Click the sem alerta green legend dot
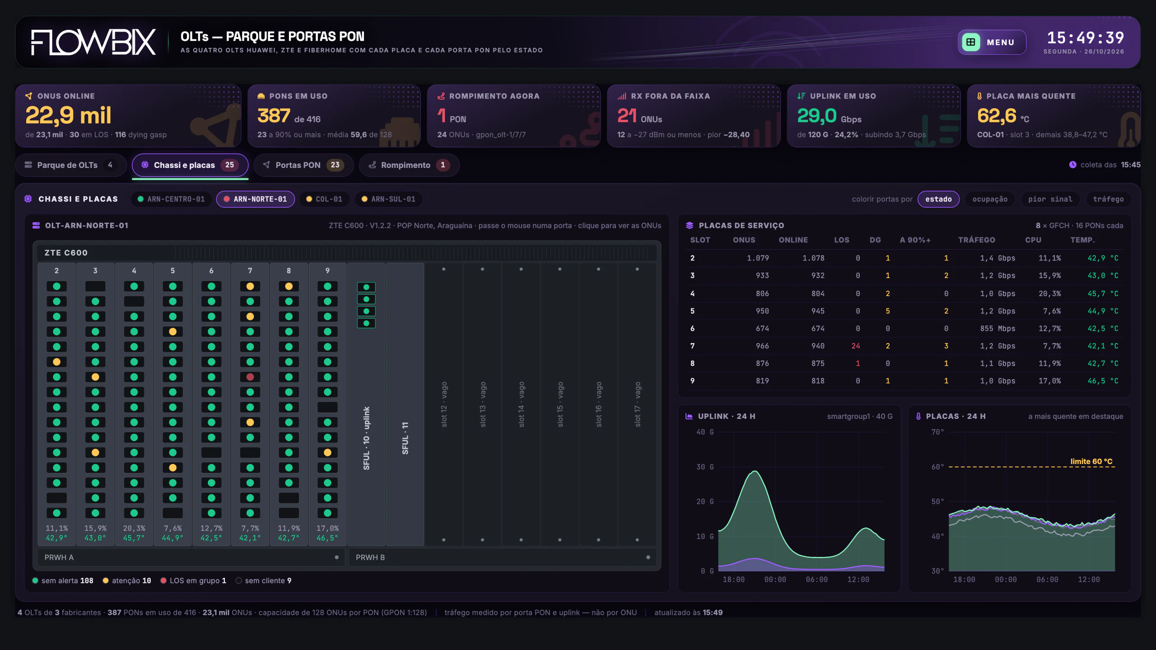 (35, 580)
